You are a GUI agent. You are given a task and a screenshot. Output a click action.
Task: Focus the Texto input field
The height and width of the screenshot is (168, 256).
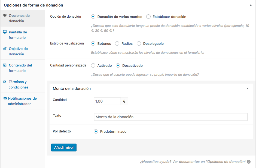170,117
